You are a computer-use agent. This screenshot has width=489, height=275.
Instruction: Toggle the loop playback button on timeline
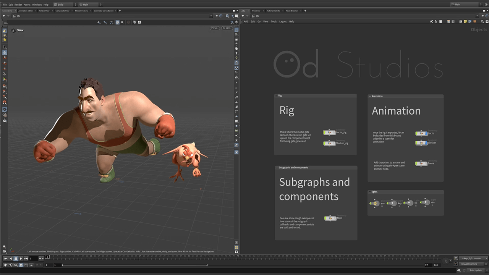[x=16, y=265]
